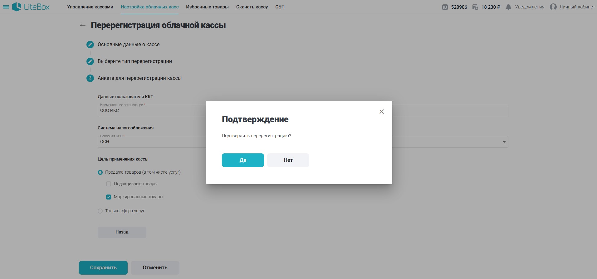Screen dimensions: 597x279
Task: Close the Подтверждение dialog
Action: point(381,112)
